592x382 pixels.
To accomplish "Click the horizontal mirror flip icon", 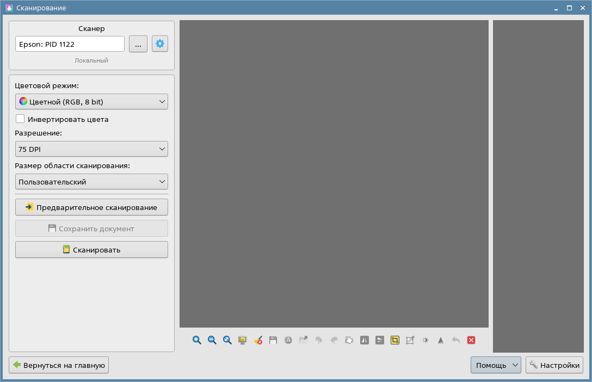I will [365, 340].
